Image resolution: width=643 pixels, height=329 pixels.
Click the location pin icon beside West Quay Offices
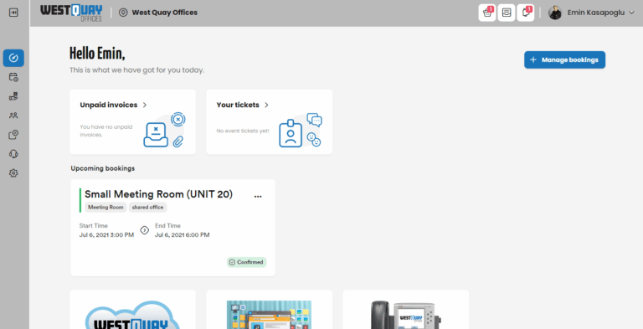pos(123,13)
